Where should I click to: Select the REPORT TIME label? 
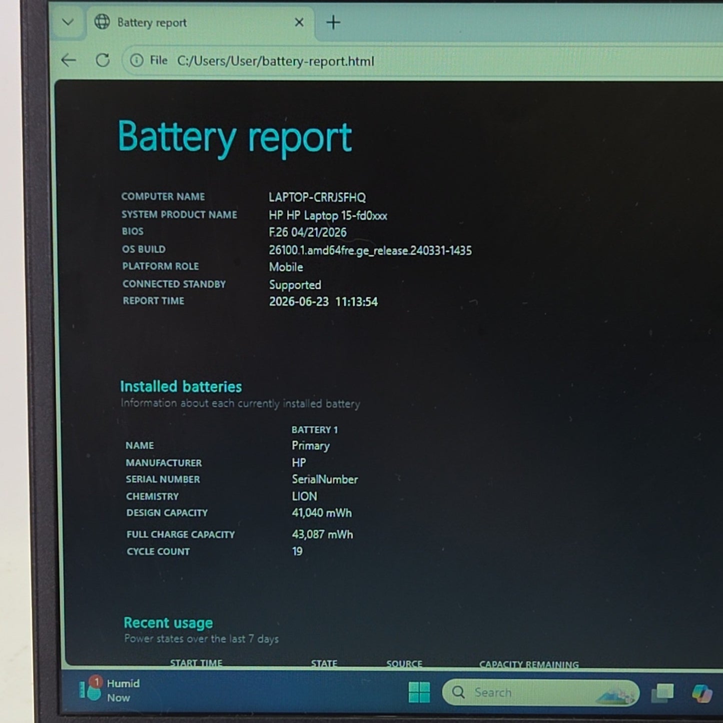click(x=154, y=301)
